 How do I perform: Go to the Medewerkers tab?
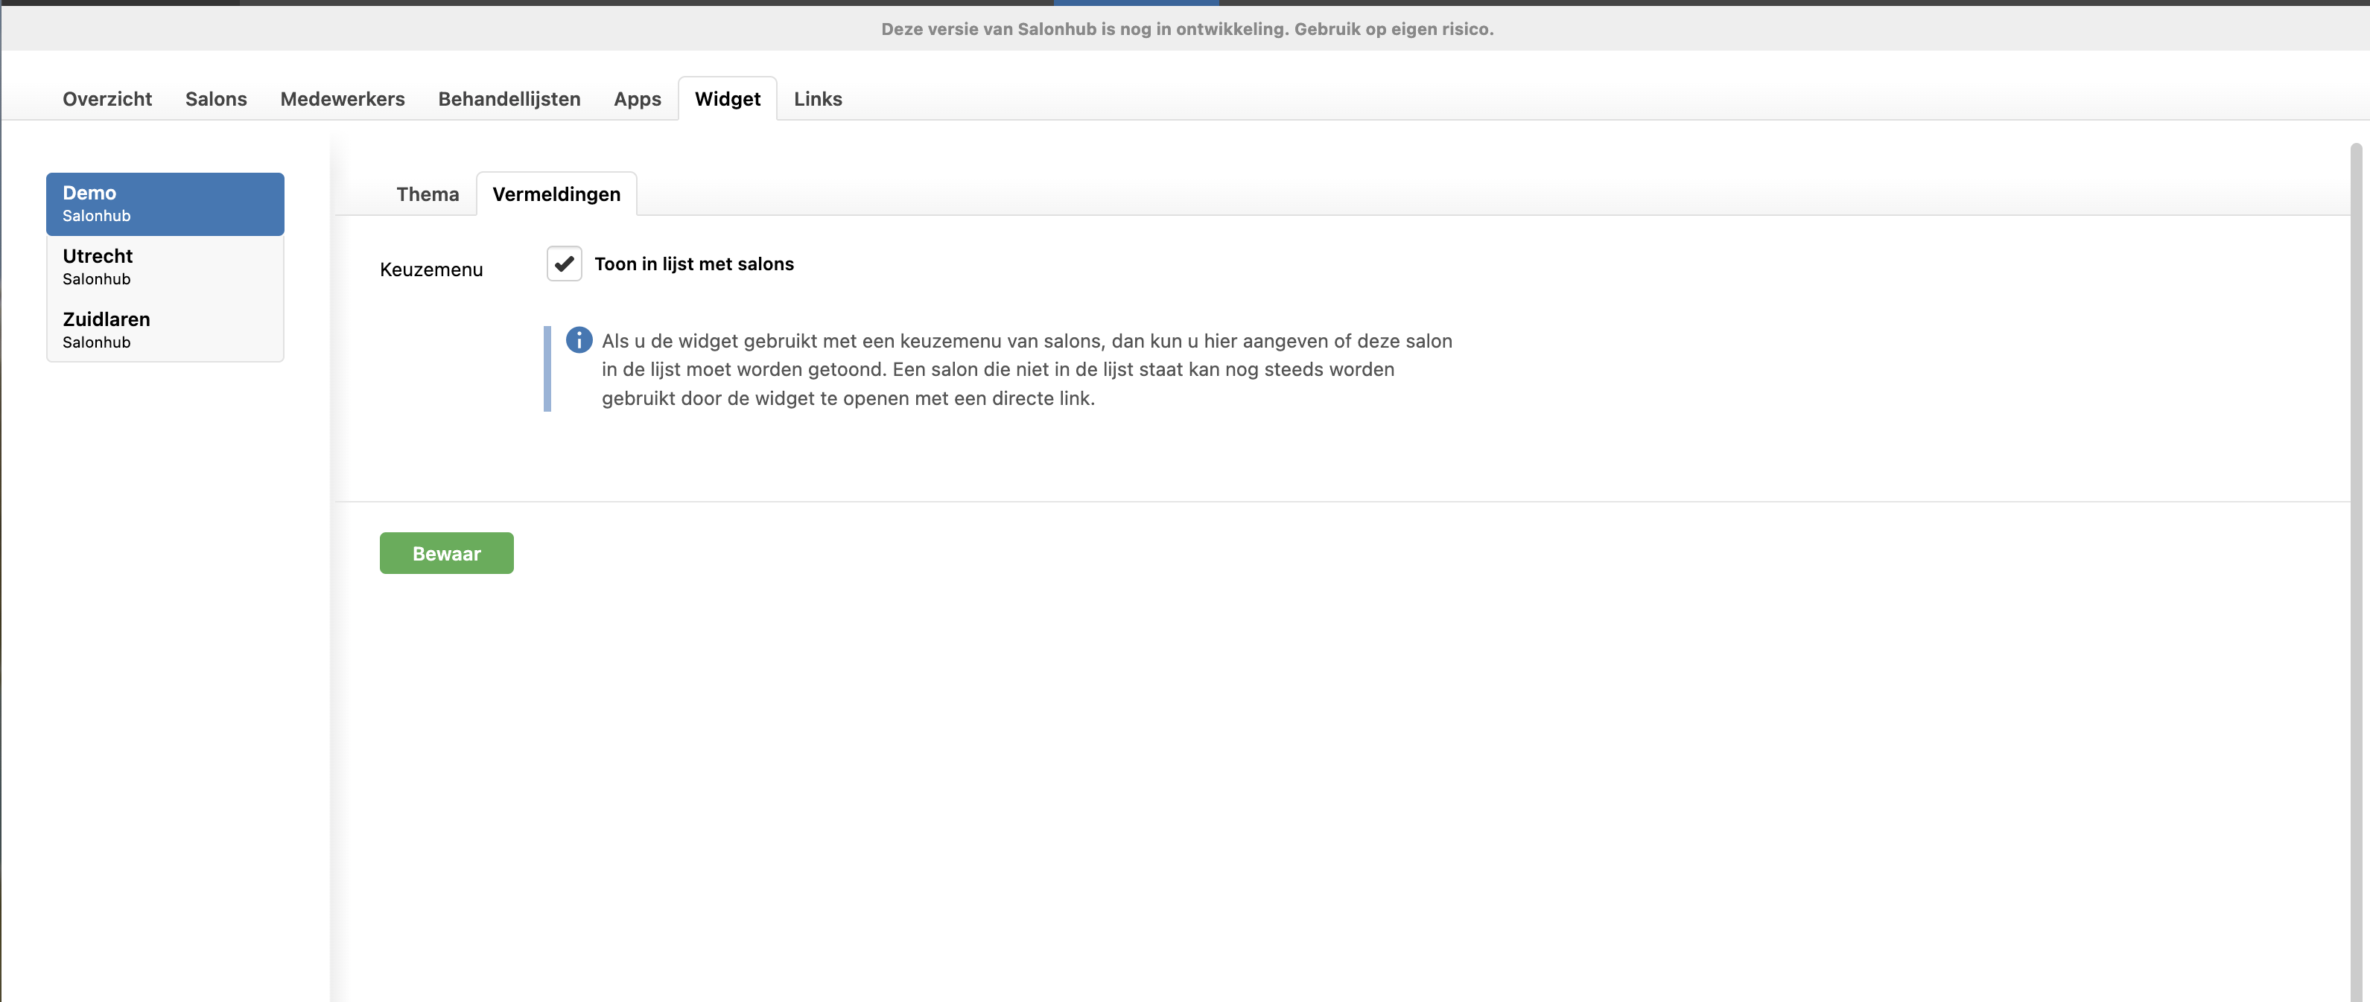pyautogui.click(x=343, y=99)
